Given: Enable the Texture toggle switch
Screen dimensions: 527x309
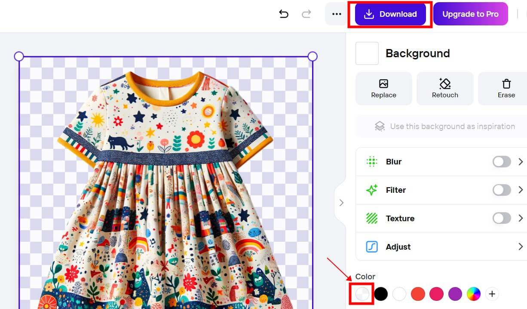Looking at the screenshot, I should point(501,218).
